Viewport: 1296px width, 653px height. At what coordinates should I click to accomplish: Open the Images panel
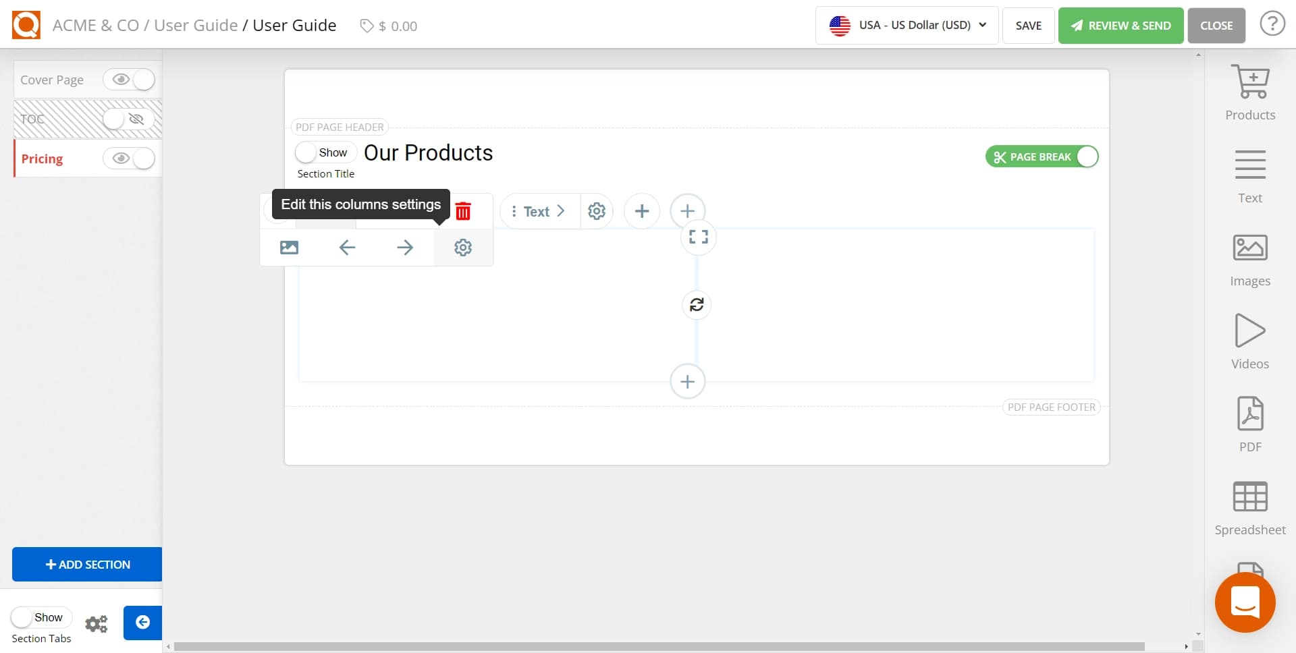[1250, 257]
